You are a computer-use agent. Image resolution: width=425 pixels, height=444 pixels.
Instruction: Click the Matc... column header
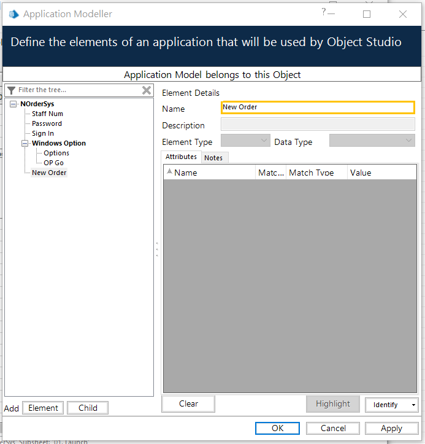click(270, 173)
